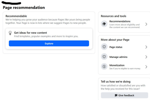This screenshot has width=150, height=100.
Task: Click 'See if you're eligible to earn money' text
Action: pyautogui.click(x=125, y=69)
